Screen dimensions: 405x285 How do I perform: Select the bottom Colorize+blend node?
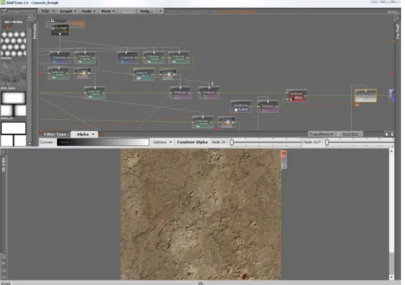[x=202, y=122]
